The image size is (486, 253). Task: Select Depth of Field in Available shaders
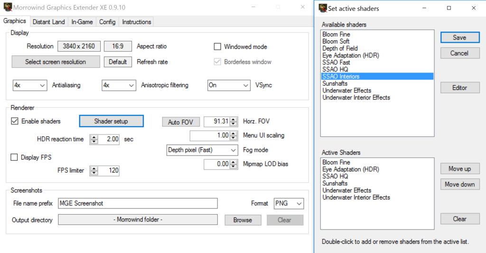pyautogui.click(x=340, y=48)
